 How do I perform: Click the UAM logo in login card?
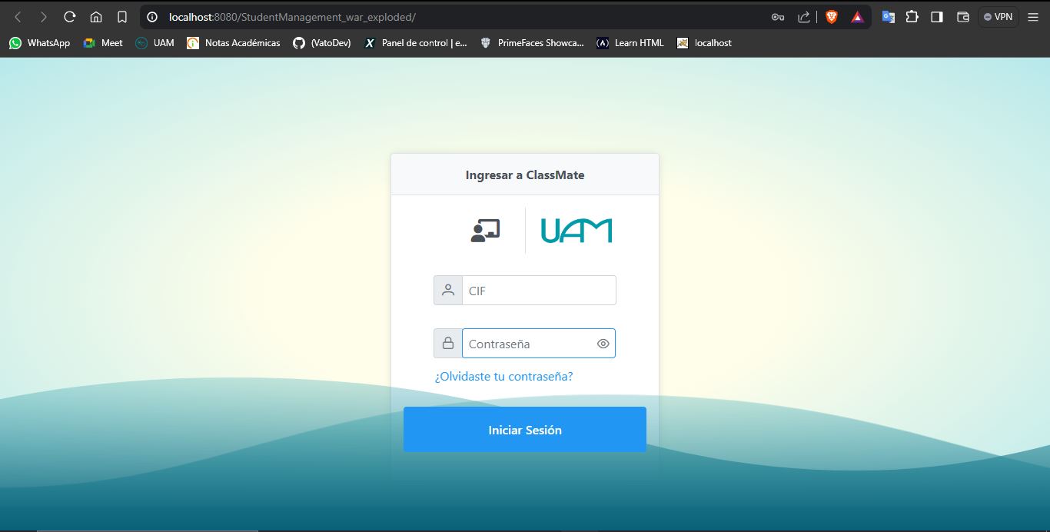pyautogui.click(x=576, y=231)
